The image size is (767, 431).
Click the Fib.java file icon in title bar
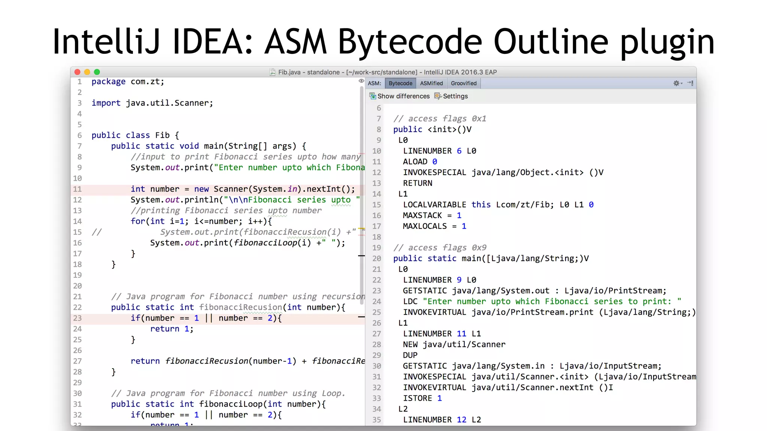273,72
